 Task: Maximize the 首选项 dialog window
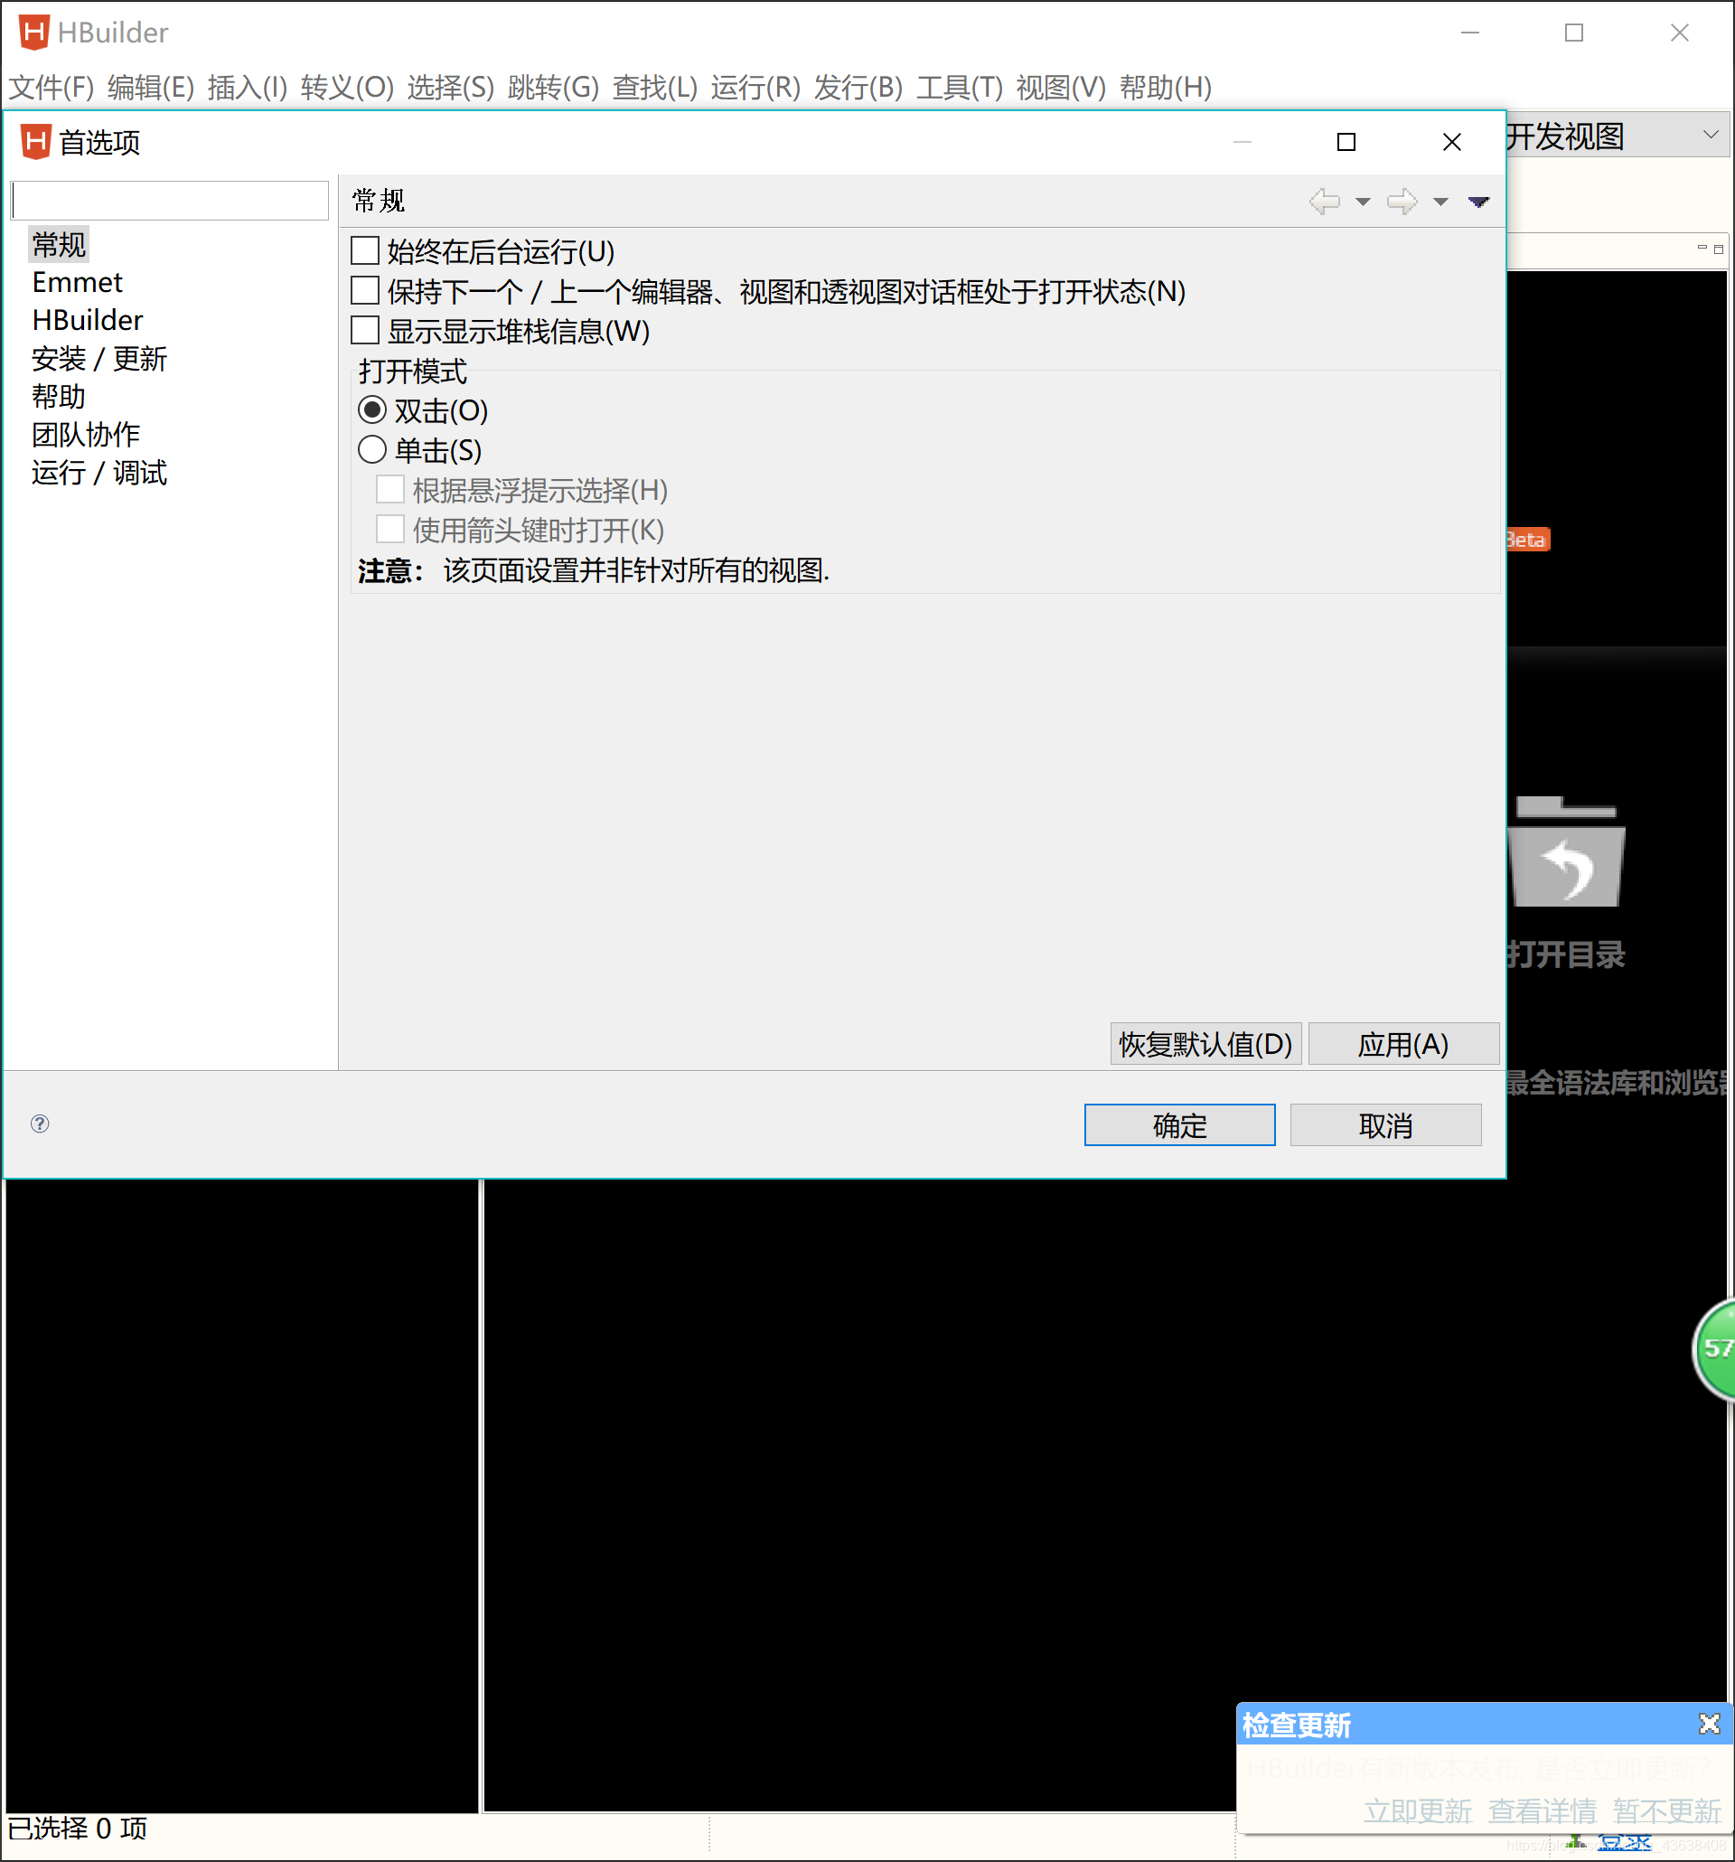pyautogui.click(x=1346, y=141)
